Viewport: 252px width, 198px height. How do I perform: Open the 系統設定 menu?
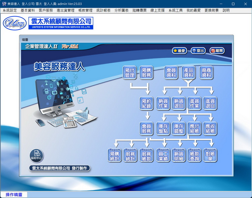click(10, 10)
